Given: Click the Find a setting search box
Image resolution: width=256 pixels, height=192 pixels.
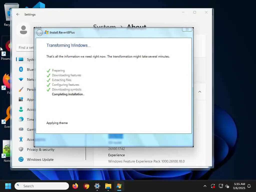Looking at the screenshot, I should click(25, 47).
